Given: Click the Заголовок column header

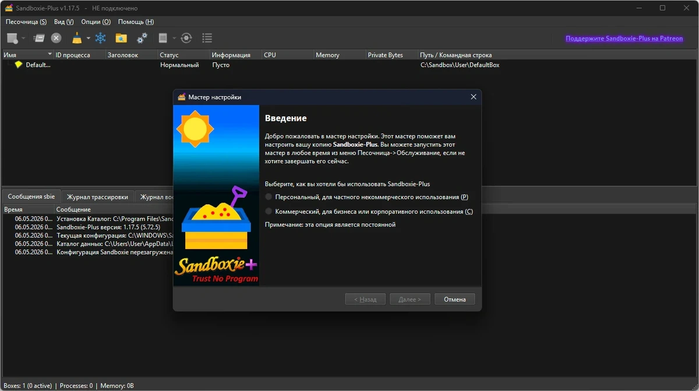Looking at the screenshot, I should (132, 55).
